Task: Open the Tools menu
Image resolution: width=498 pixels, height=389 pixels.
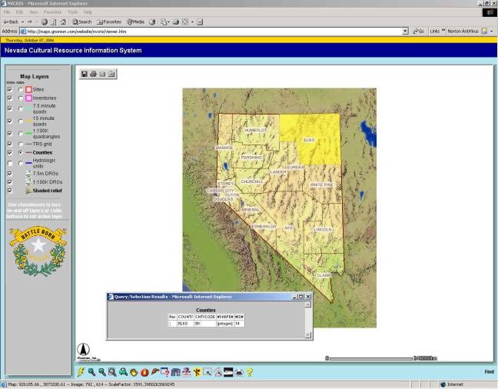Action: [71, 12]
